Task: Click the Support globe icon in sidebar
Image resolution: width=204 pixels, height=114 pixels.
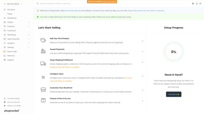Action: [x=5, y=60]
